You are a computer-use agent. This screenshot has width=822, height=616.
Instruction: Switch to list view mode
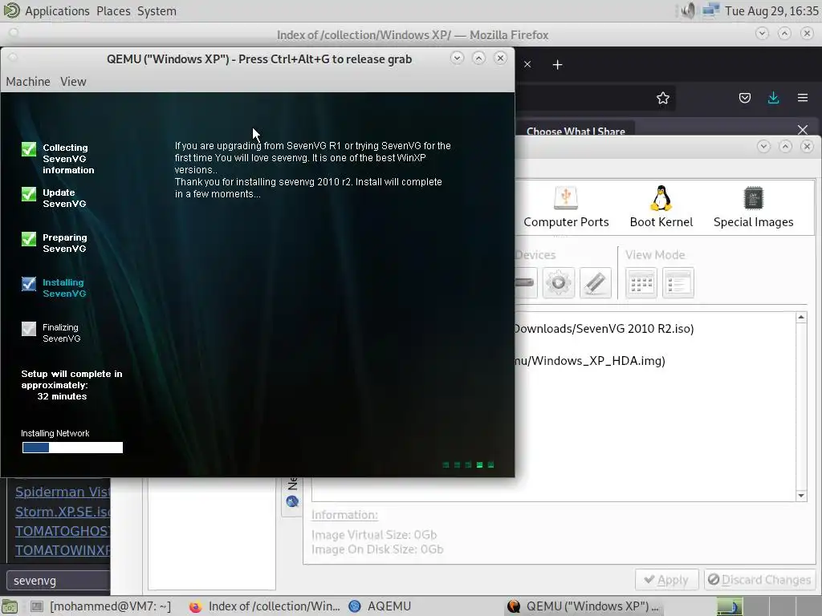tap(678, 283)
